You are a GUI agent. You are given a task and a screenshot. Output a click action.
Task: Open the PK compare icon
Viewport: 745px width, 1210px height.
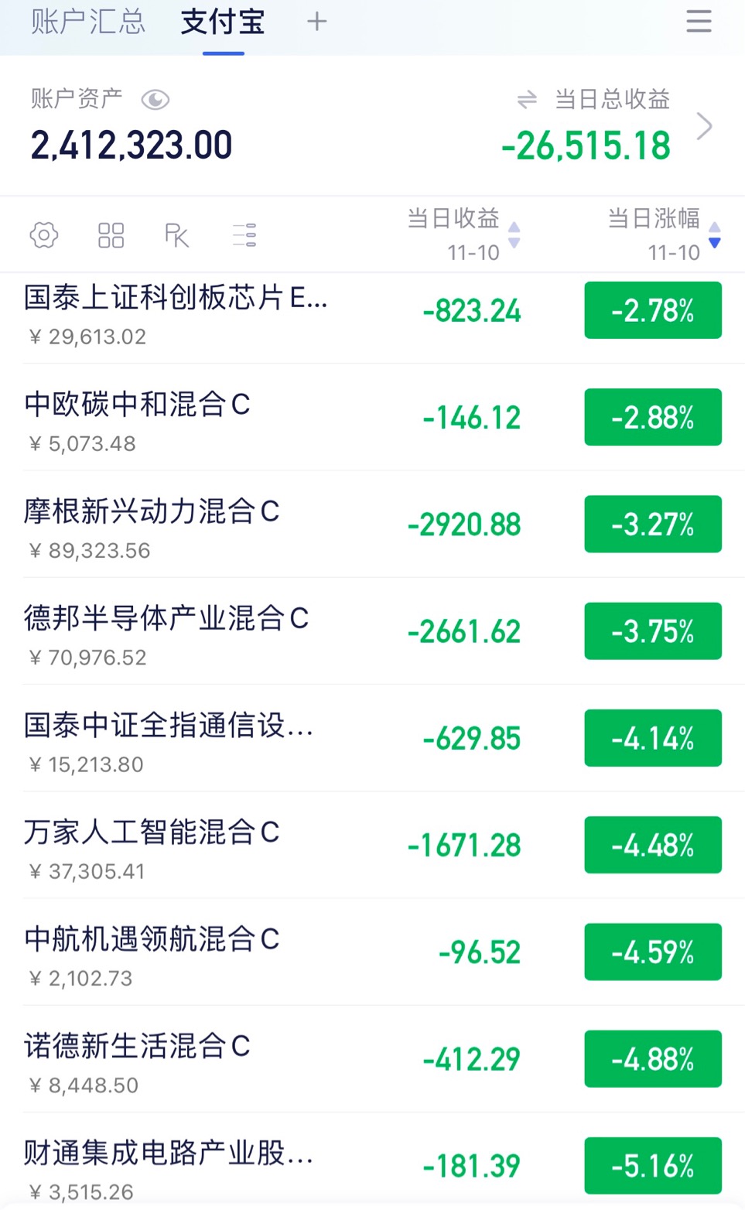pyautogui.click(x=177, y=235)
